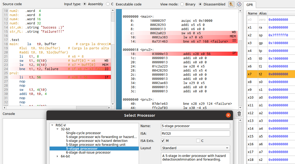295x164 pixels.
Task: Expand the 64-bit processor group
Action: pos(57,156)
